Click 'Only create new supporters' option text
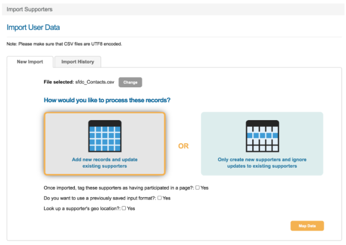The width and height of the screenshot is (346, 245). pos(262,163)
